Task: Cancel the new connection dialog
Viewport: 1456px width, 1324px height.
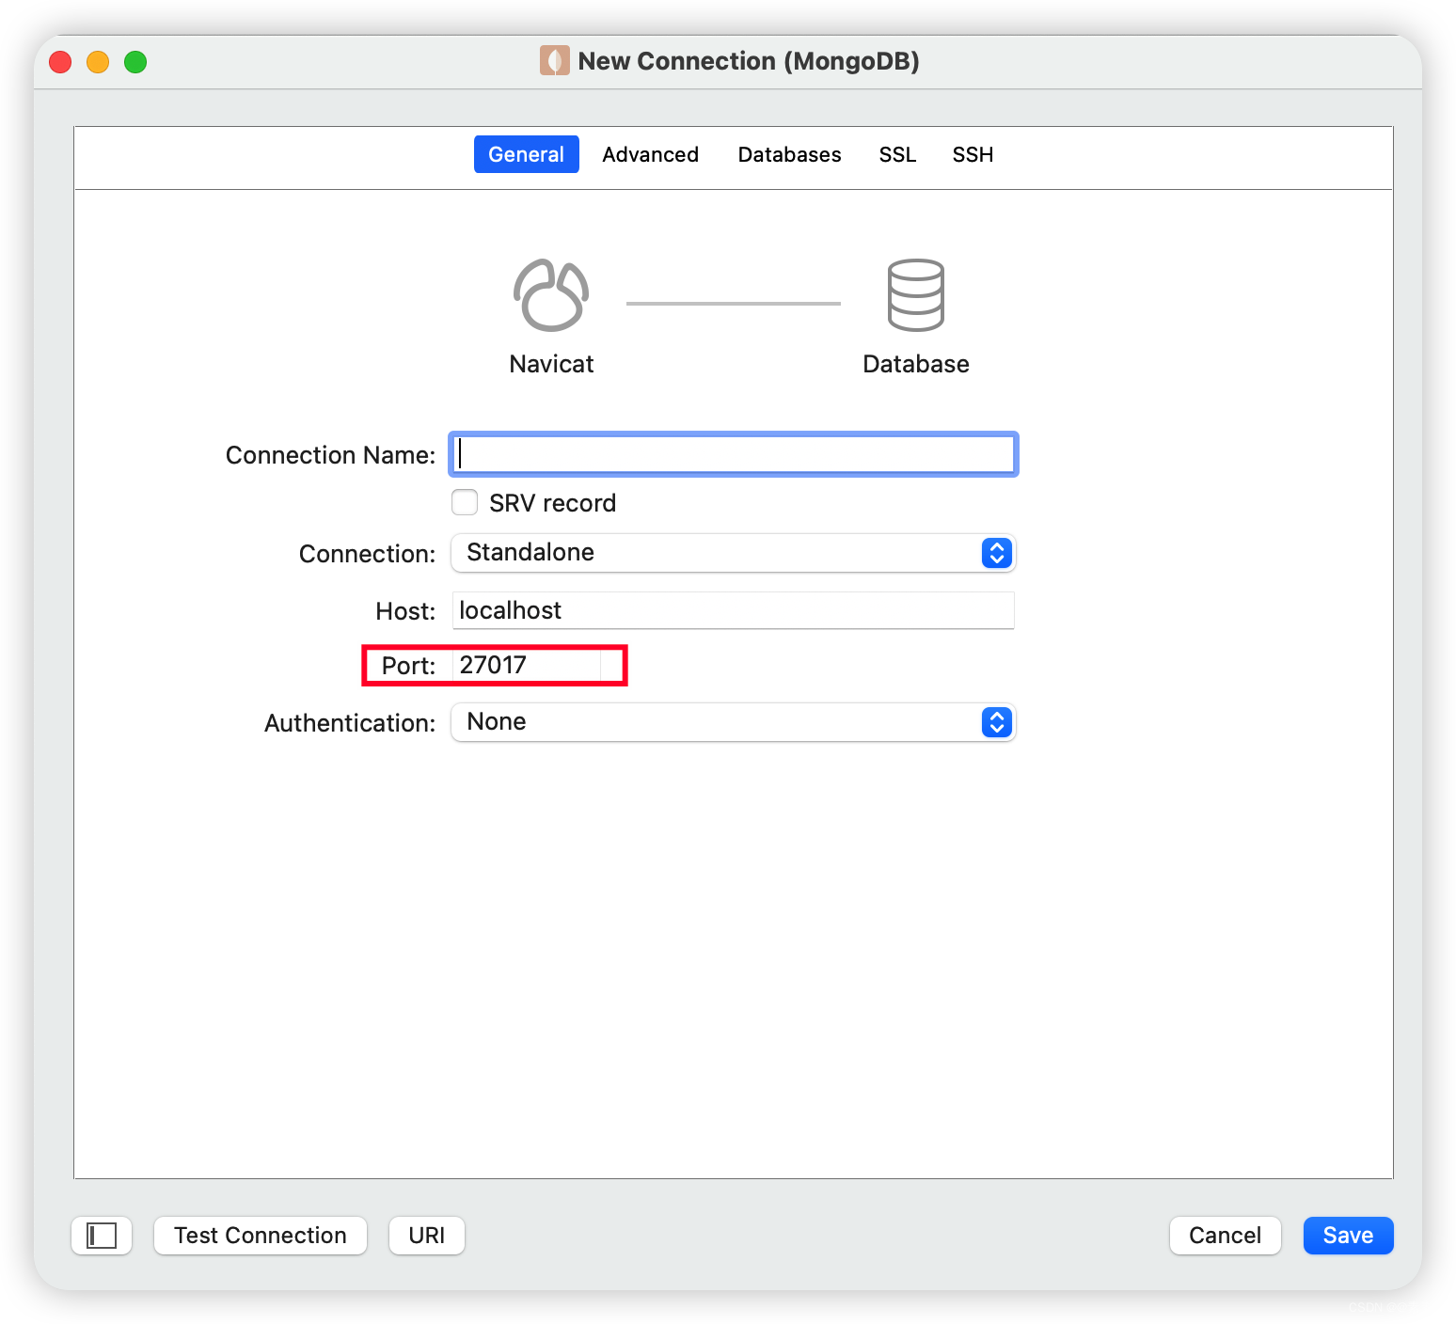Action: pyautogui.click(x=1226, y=1236)
